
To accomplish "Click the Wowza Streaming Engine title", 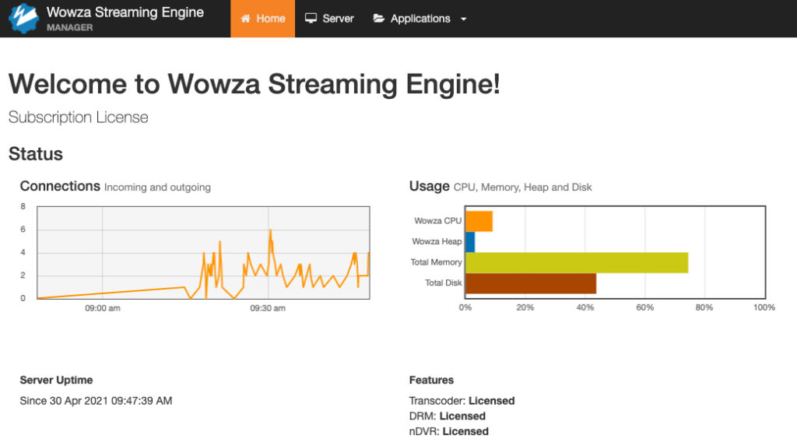I will point(125,12).
